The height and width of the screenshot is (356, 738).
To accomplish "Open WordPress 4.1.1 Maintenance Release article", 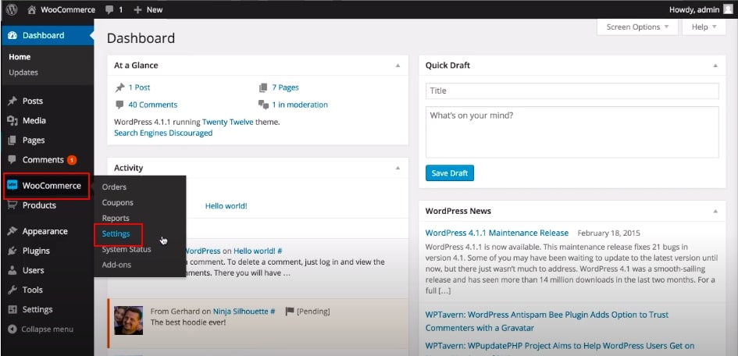I will coord(497,233).
